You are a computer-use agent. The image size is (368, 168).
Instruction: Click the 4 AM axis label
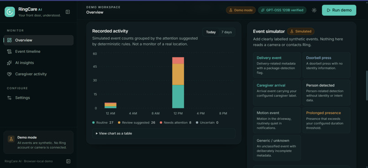133,113
